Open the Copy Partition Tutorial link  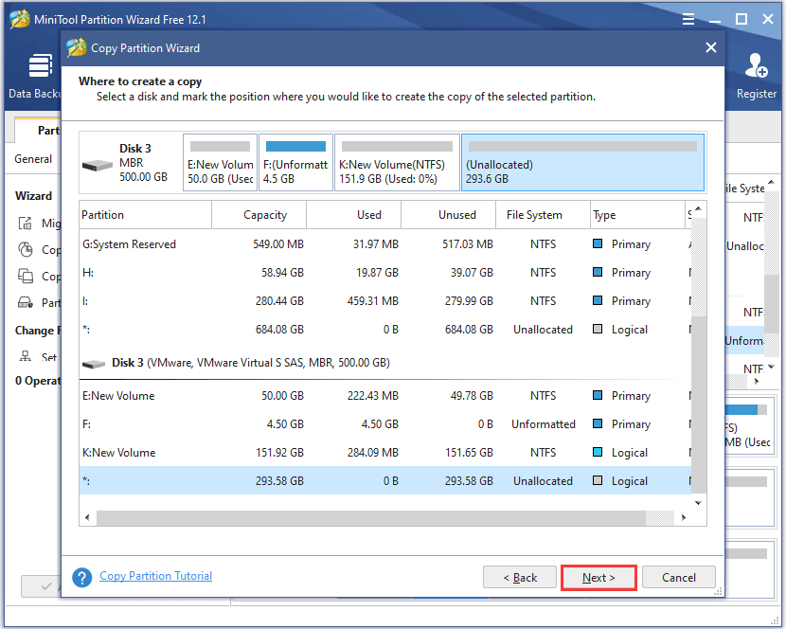pos(156,576)
